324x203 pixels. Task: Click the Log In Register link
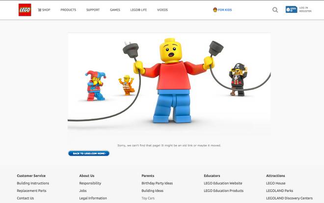305,9
